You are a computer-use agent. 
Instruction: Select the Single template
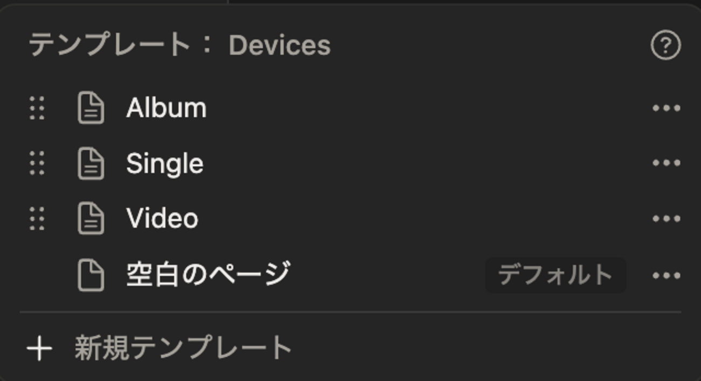click(x=164, y=163)
